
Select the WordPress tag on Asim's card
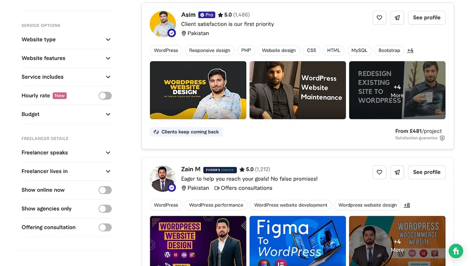[165, 50]
